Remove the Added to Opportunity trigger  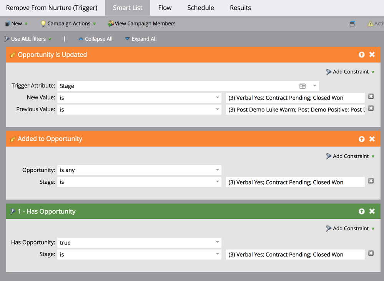coord(372,139)
